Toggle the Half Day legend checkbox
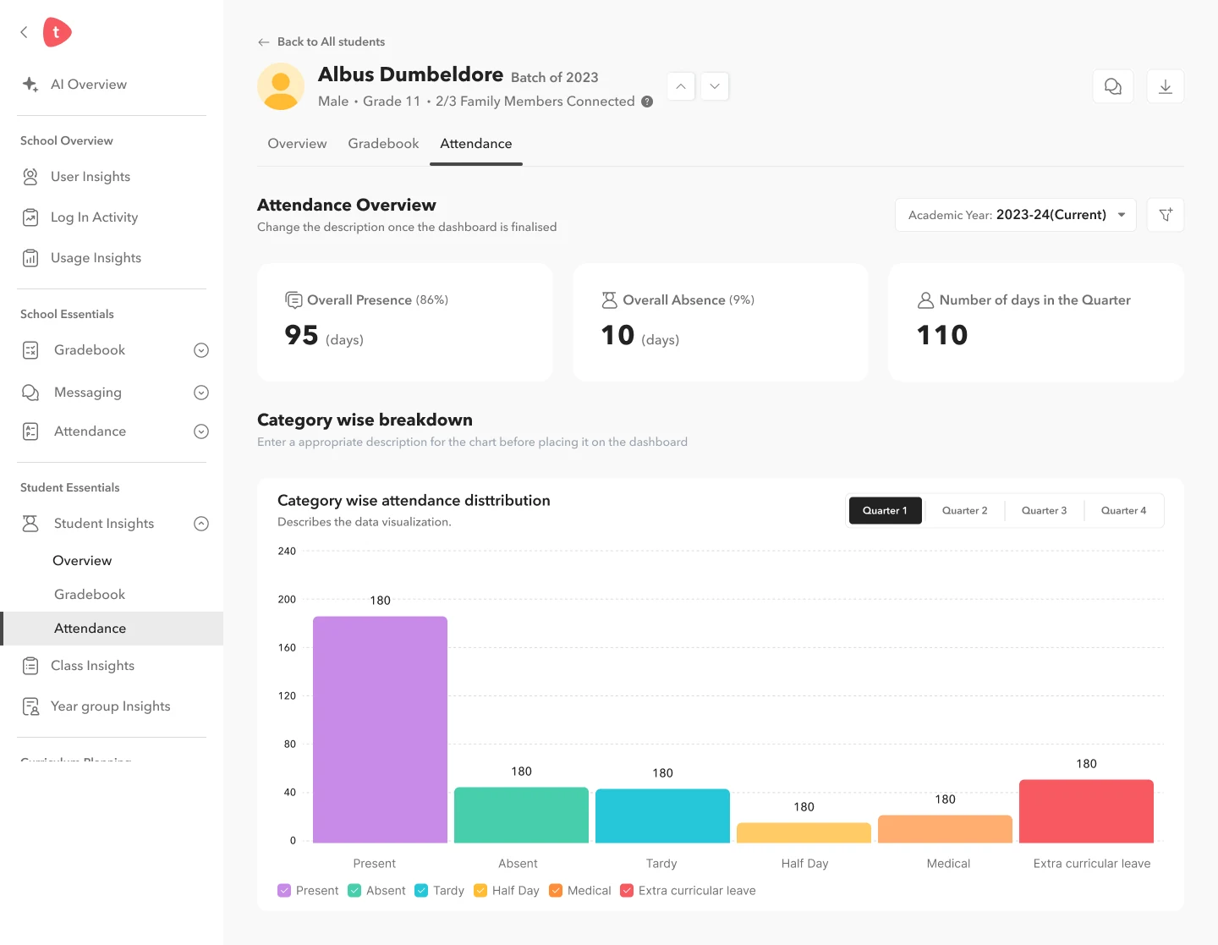Viewport: 1218px width, 945px height. pyautogui.click(x=480, y=890)
